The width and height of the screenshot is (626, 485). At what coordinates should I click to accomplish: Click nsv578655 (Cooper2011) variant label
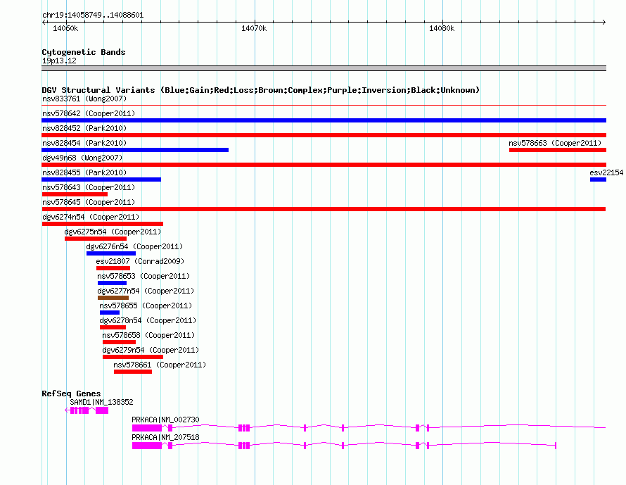point(146,306)
